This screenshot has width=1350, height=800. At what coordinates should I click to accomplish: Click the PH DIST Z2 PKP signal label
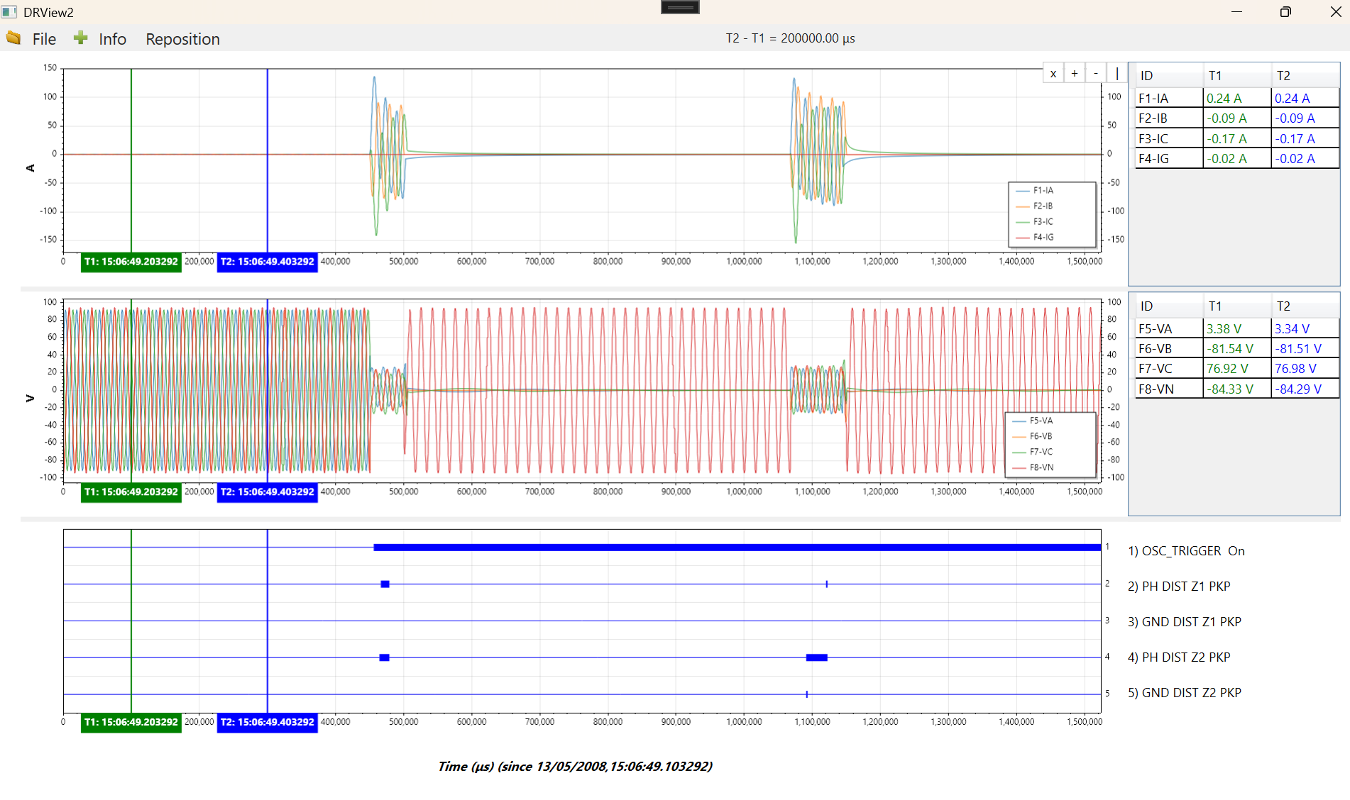click(1179, 657)
